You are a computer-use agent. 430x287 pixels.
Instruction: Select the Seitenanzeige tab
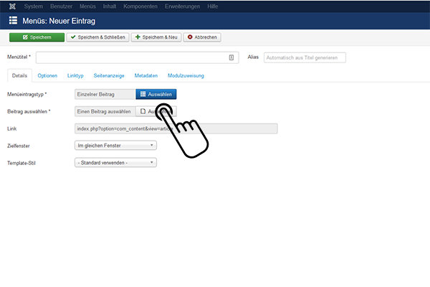pos(109,75)
